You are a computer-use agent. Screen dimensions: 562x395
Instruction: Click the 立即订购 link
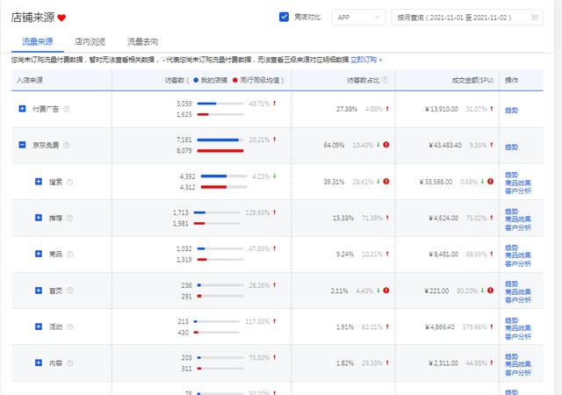coord(365,60)
